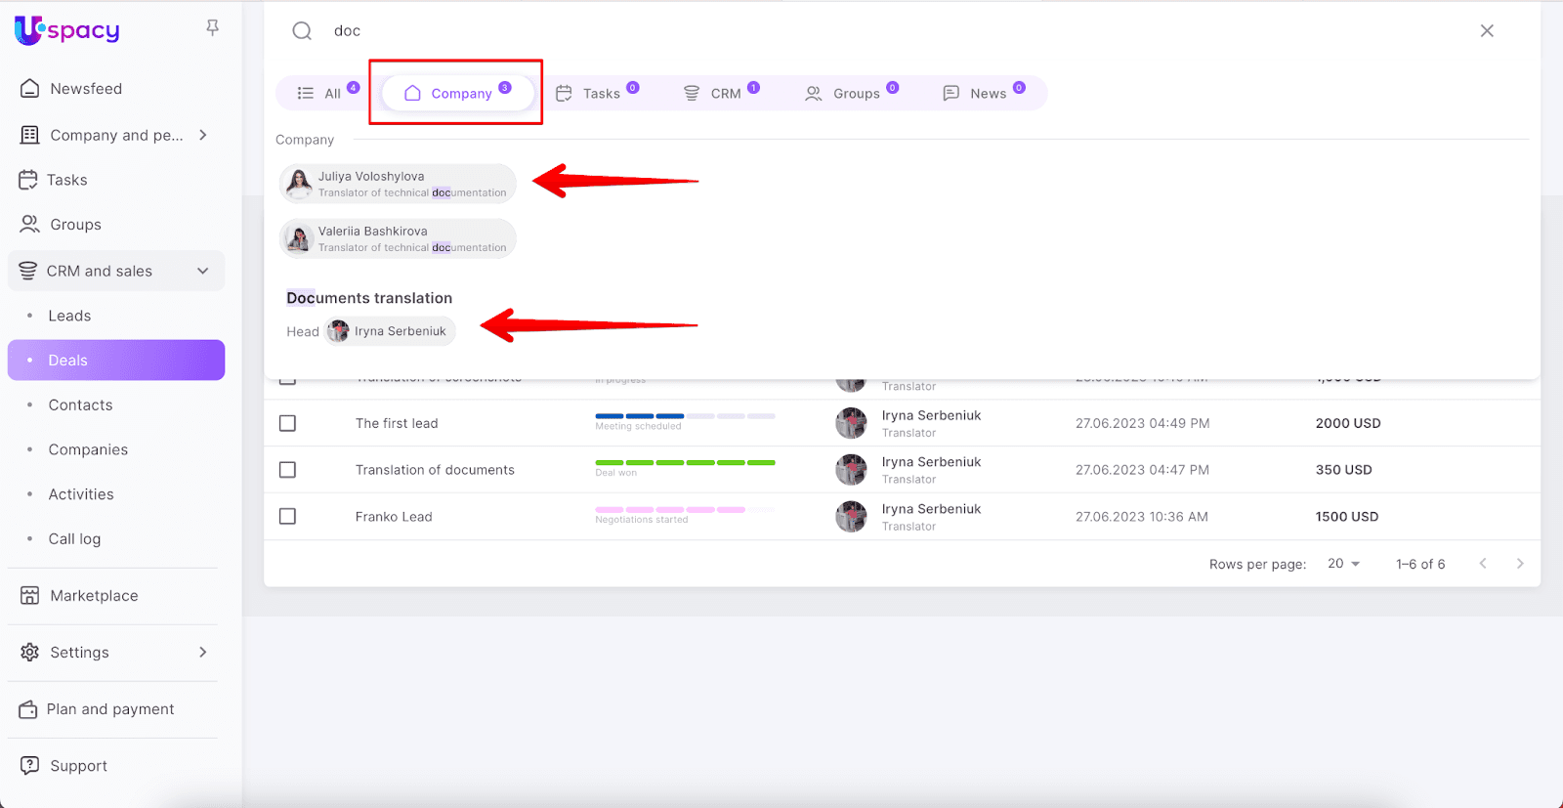Screen dimensions: 1563x808
Task: Expand the Settings submenu
Action: [203, 652]
